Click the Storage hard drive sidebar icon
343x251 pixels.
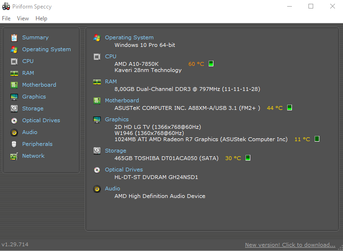coord(14,108)
